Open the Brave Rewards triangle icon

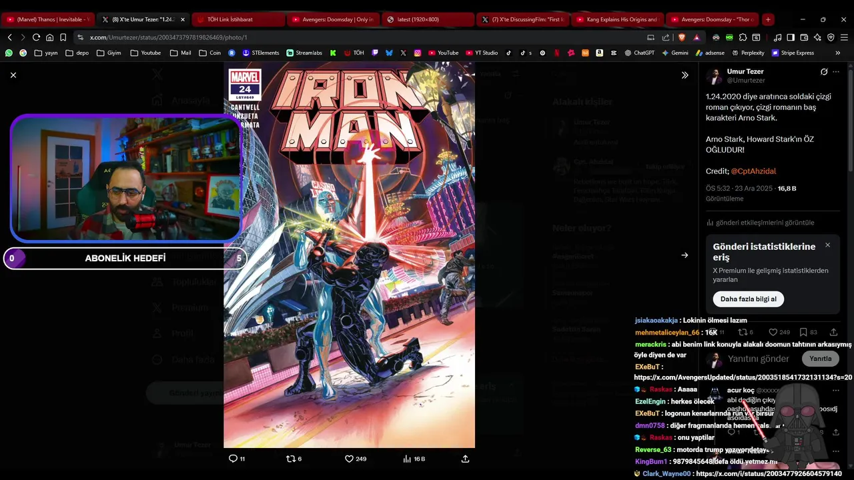tap(697, 37)
